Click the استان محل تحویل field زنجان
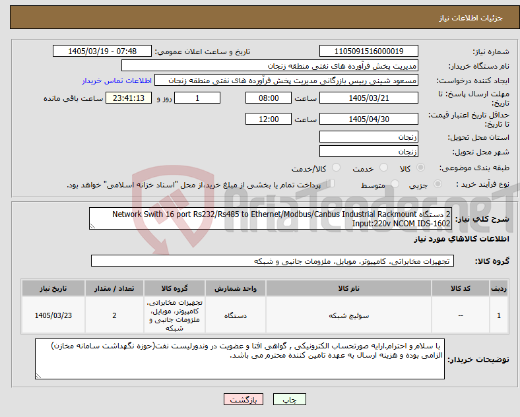The height and width of the screenshot is (417, 520). pyautogui.click(x=368, y=137)
